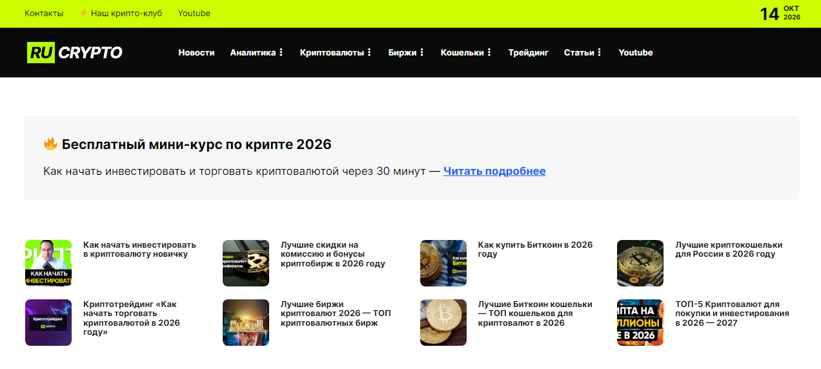The width and height of the screenshot is (821, 369).
Task: Open the Новости menu item
Action: (196, 52)
